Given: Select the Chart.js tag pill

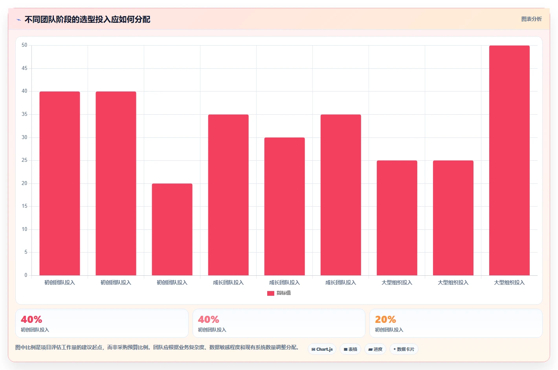Looking at the screenshot, I should coord(322,349).
